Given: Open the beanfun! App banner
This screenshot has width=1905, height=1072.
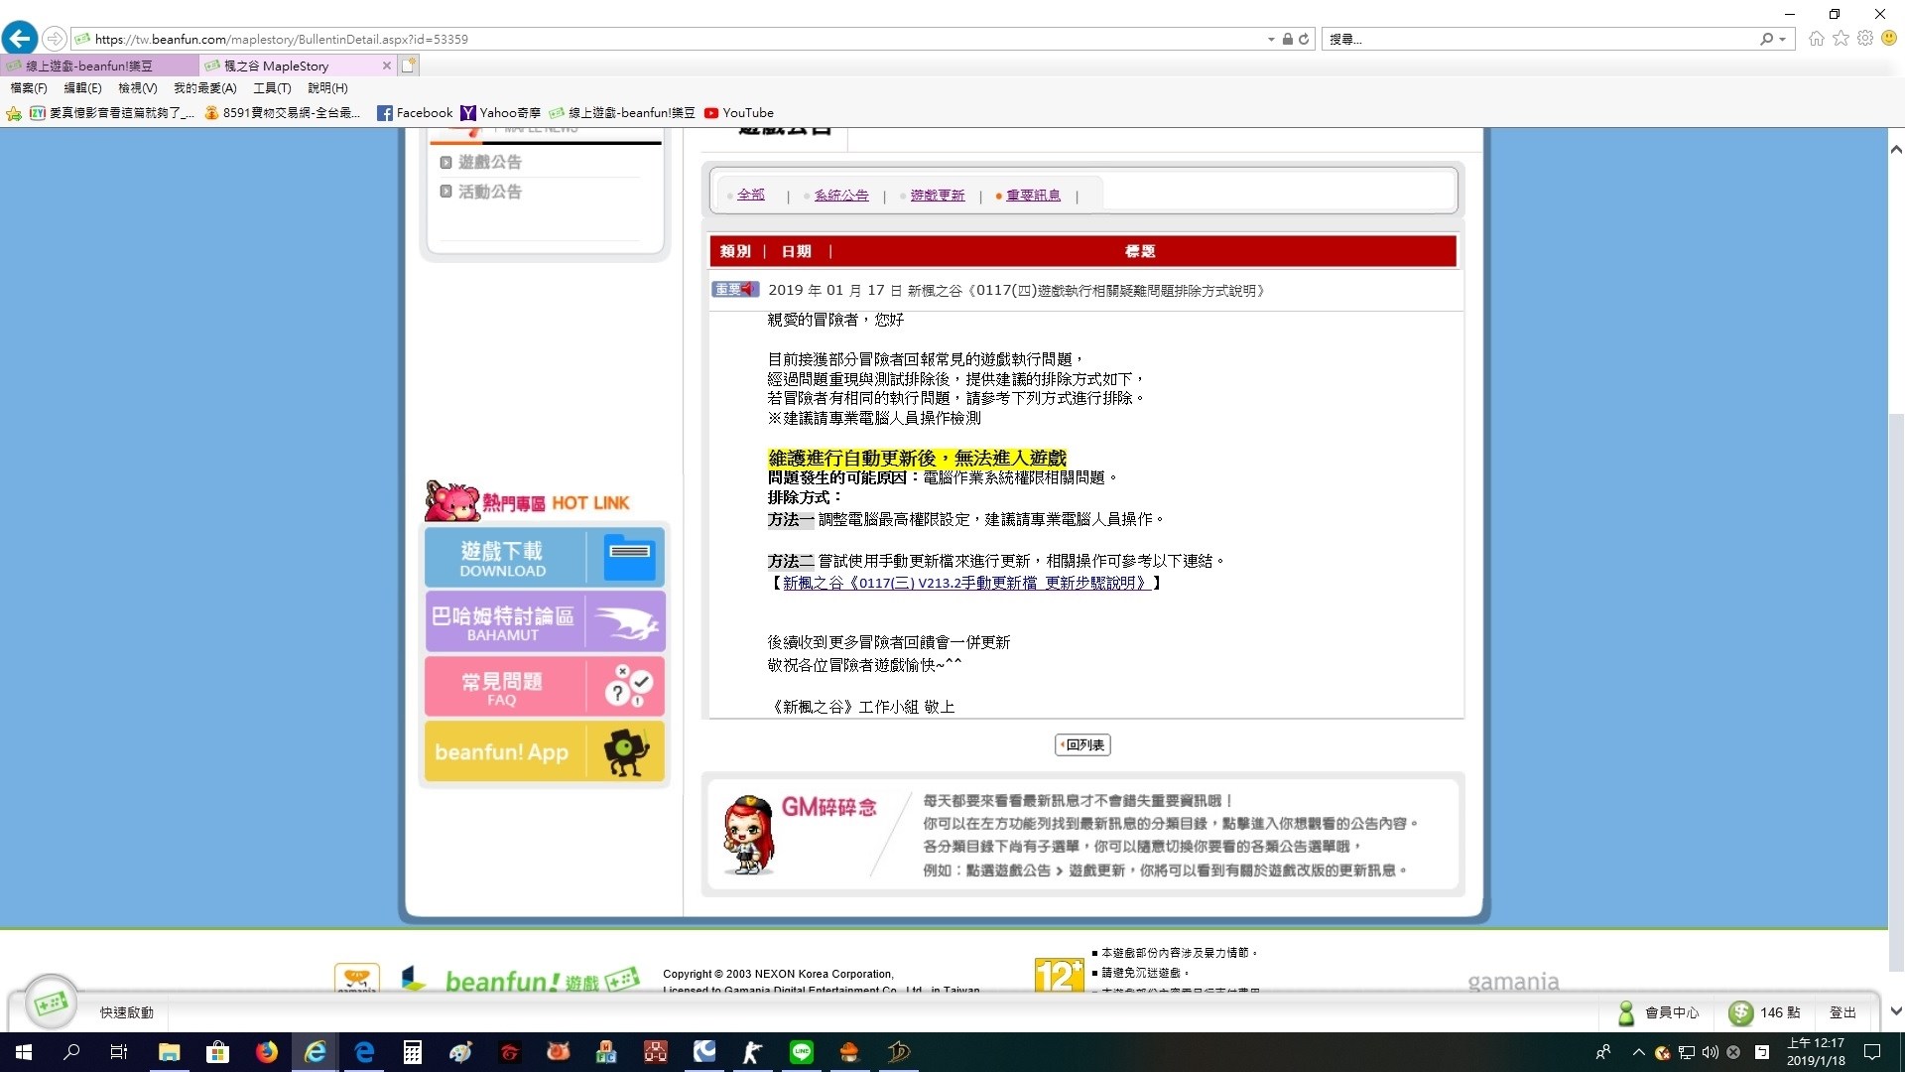Looking at the screenshot, I should tap(545, 751).
